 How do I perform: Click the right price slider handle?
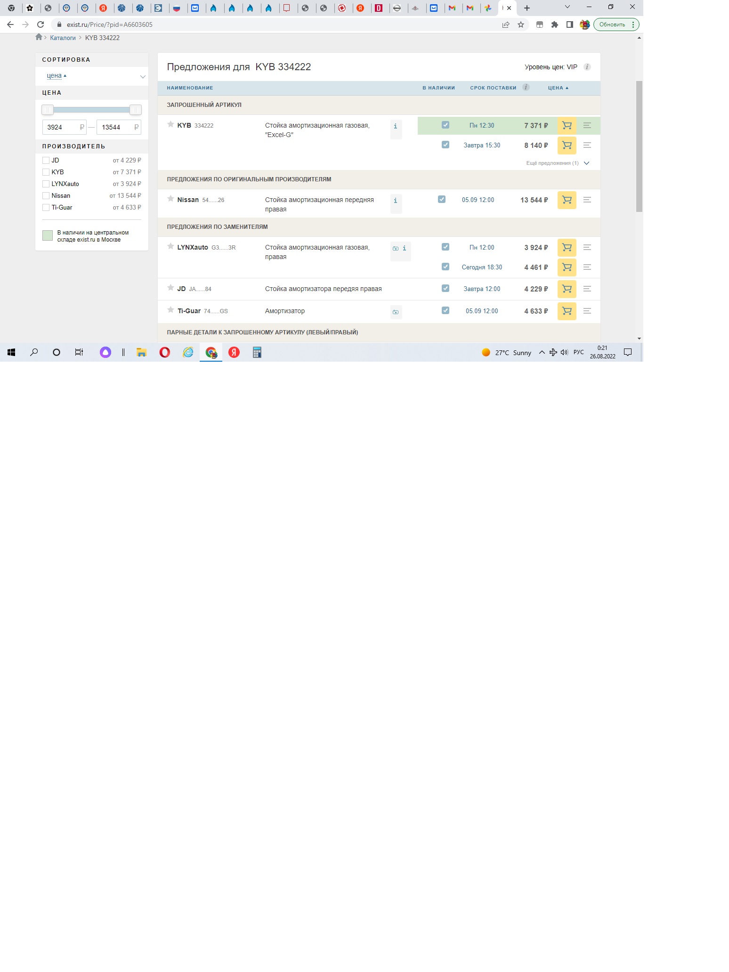pos(136,110)
